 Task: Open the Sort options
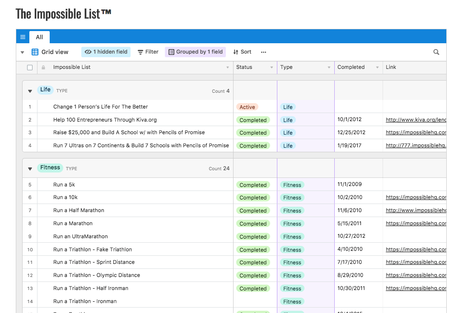242,52
